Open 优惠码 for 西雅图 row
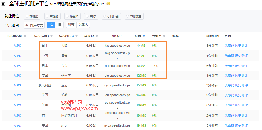Image resolution: width=262 pixels, height=130 pixels. pyautogui.click(x=229, y=105)
